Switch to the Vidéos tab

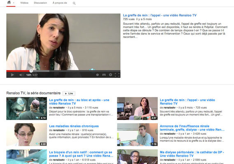point(24,3)
